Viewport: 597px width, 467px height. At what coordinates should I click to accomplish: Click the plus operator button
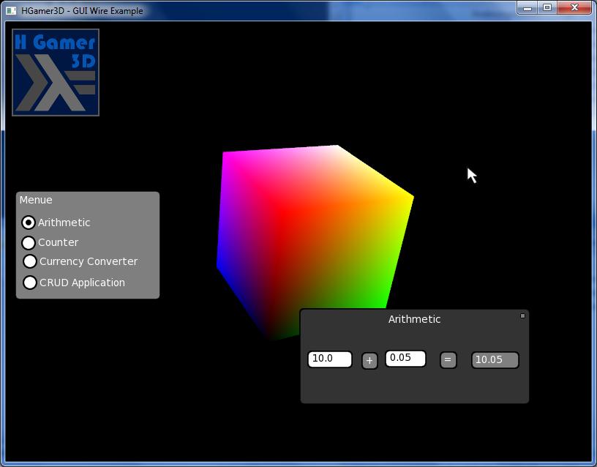pyautogui.click(x=369, y=361)
